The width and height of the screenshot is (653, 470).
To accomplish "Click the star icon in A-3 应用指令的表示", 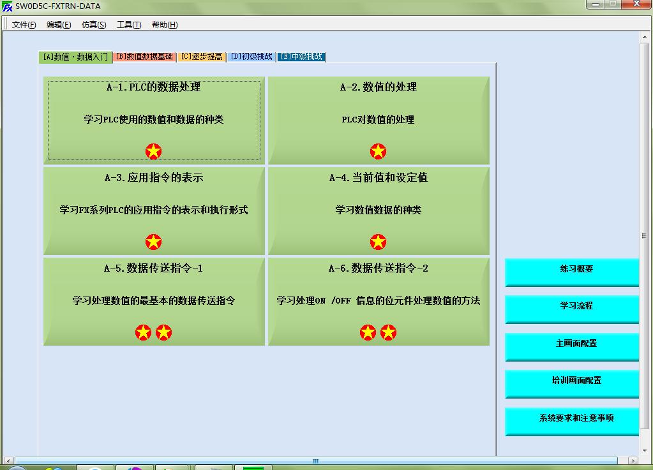I will (x=153, y=242).
